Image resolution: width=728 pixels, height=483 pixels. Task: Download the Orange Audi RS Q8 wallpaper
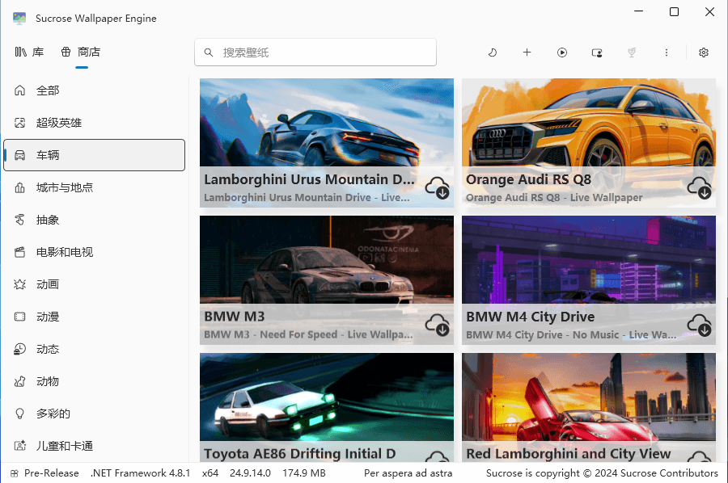(x=700, y=187)
